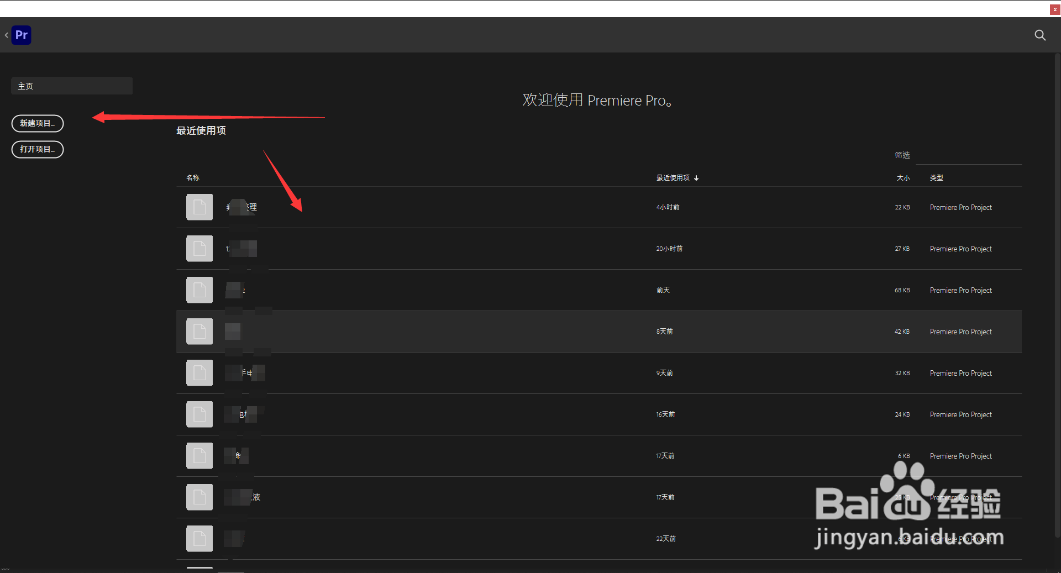1061x573 pixels.
Task: Select the 20小时前 timestamp
Action: tap(669, 249)
